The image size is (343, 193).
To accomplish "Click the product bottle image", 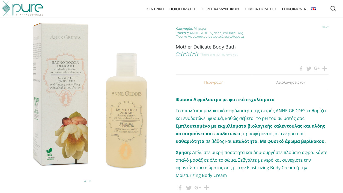I will click(127, 110).
